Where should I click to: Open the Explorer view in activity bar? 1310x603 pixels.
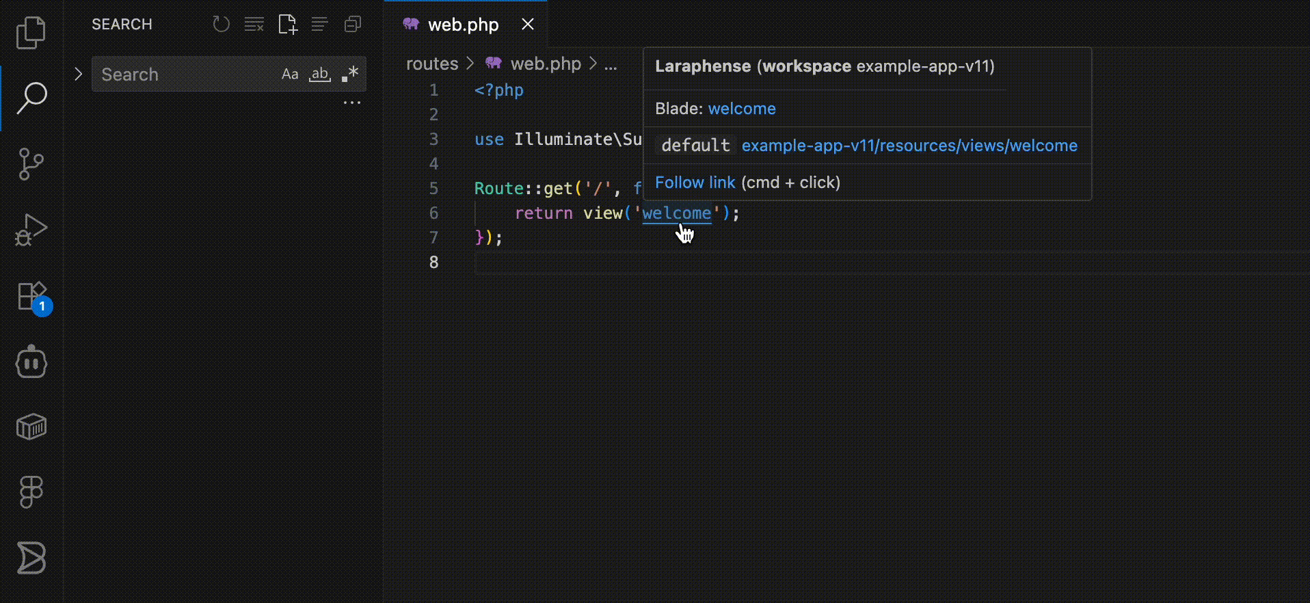(31, 33)
